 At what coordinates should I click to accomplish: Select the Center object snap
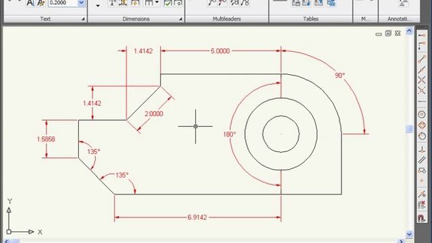[422, 114]
